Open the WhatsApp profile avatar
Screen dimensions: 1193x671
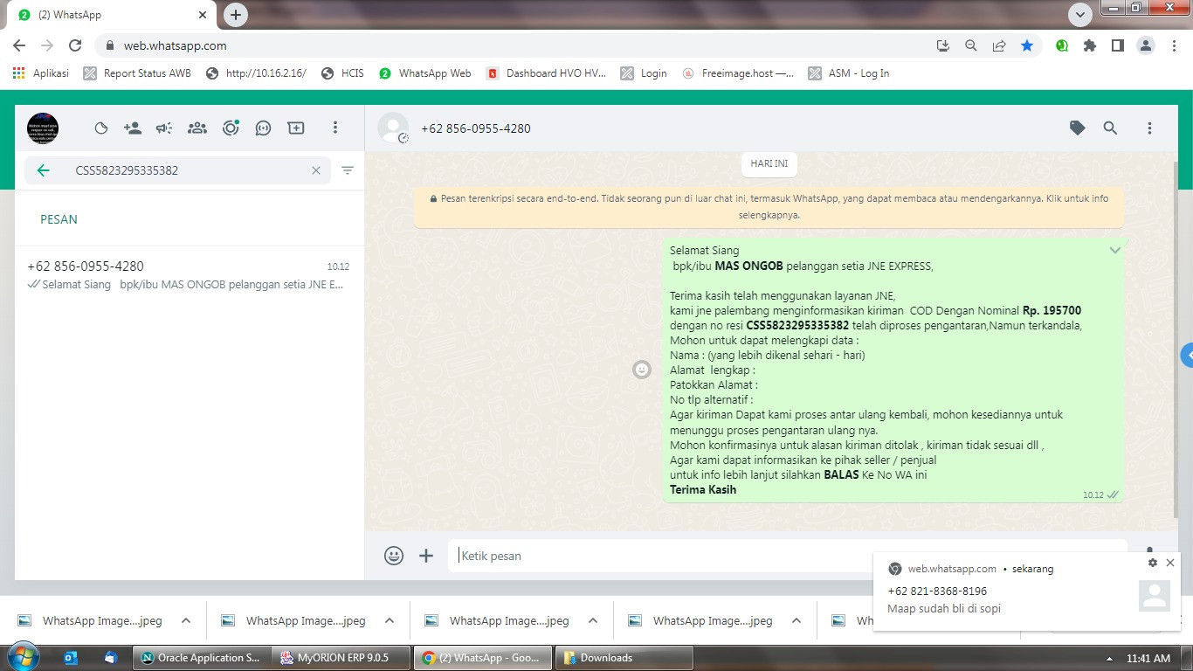(x=43, y=128)
